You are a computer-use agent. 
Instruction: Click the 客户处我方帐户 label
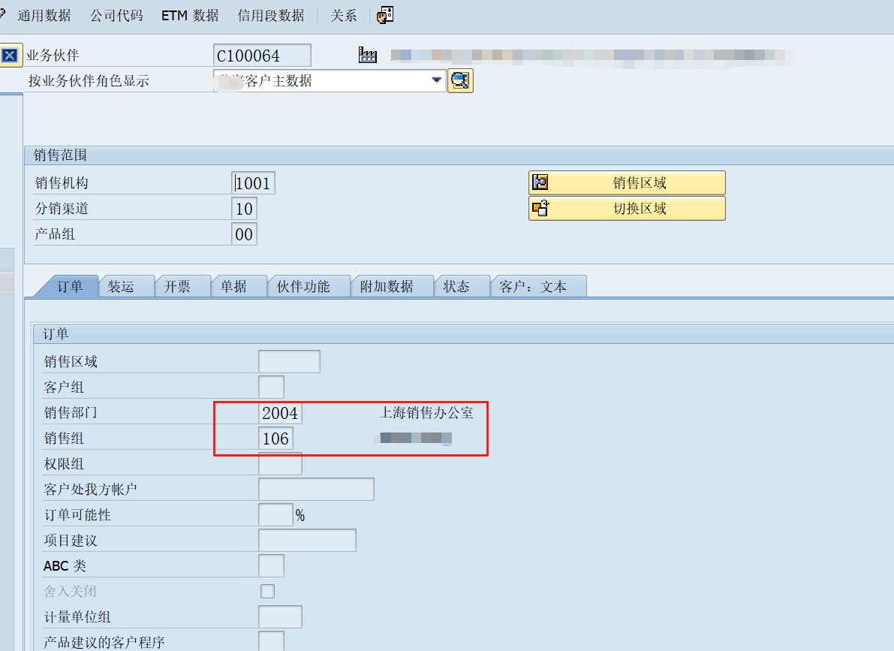point(91,489)
